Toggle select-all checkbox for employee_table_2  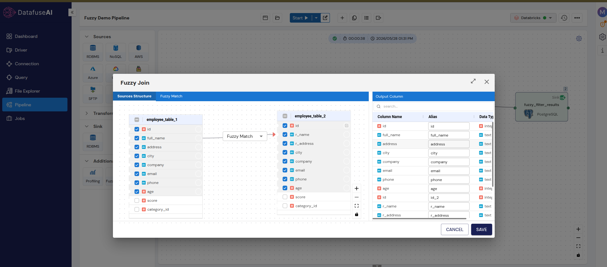tap(285, 116)
